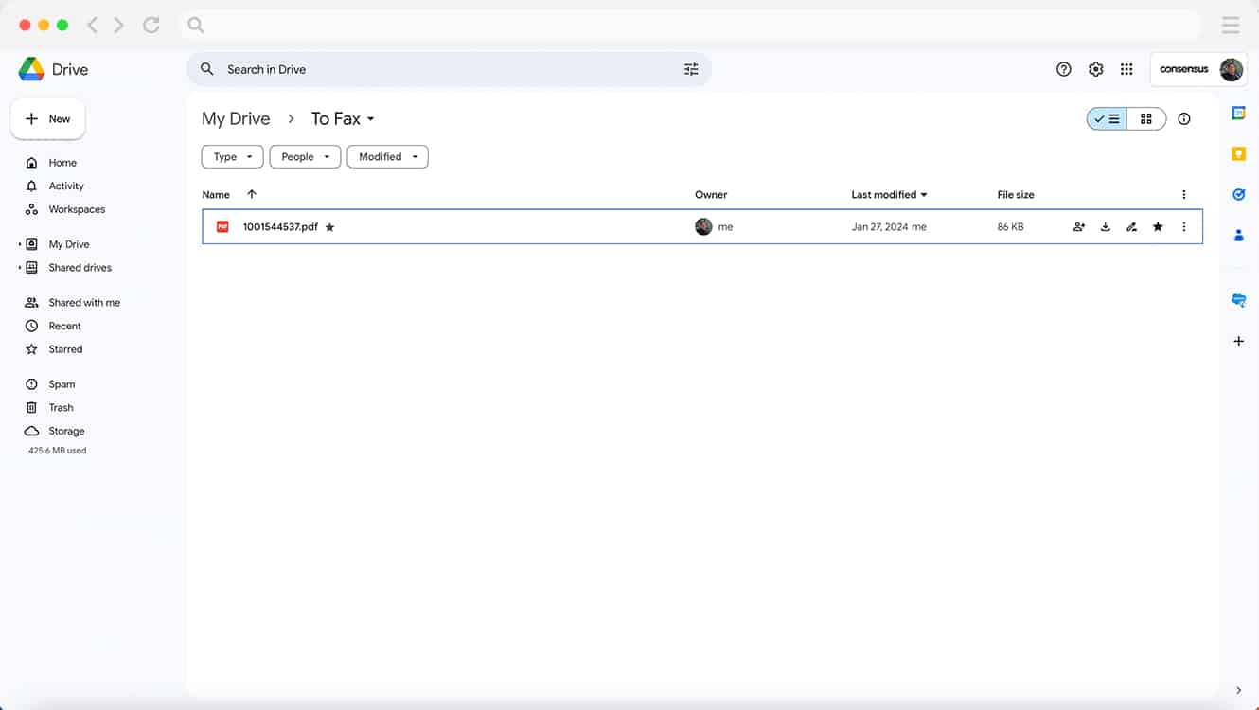This screenshot has width=1259, height=710.
Task: Rename the file using the pencil icon
Action: coord(1131,226)
